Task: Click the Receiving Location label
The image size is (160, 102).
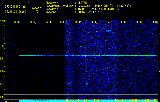Action: click(x=59, y=6)
